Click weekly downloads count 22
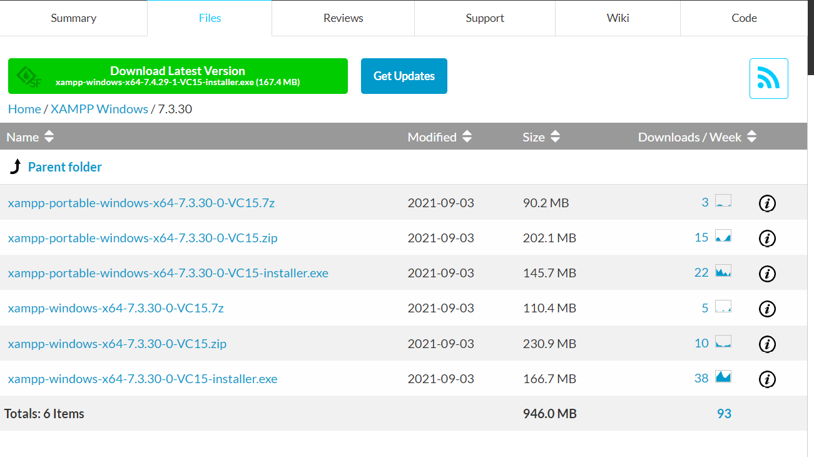 click(701, 272)
